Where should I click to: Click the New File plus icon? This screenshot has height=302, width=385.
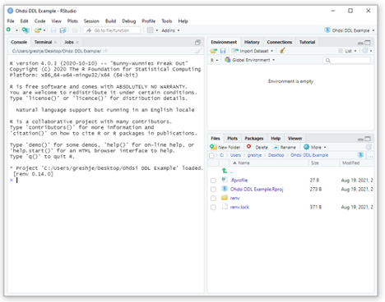pos(9,30)
